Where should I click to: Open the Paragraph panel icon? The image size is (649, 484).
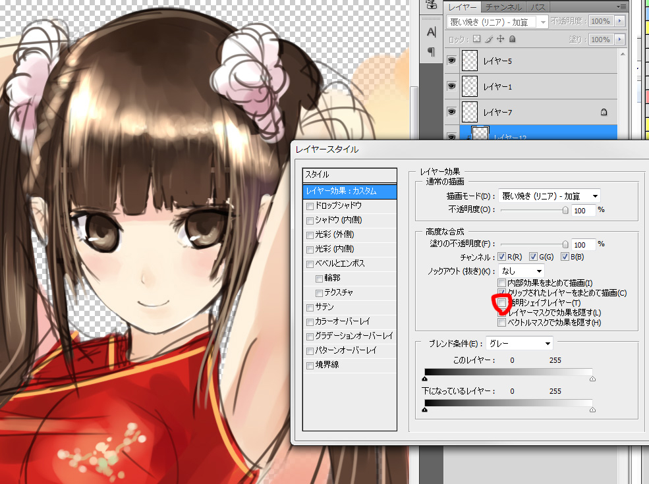[431, 52]
